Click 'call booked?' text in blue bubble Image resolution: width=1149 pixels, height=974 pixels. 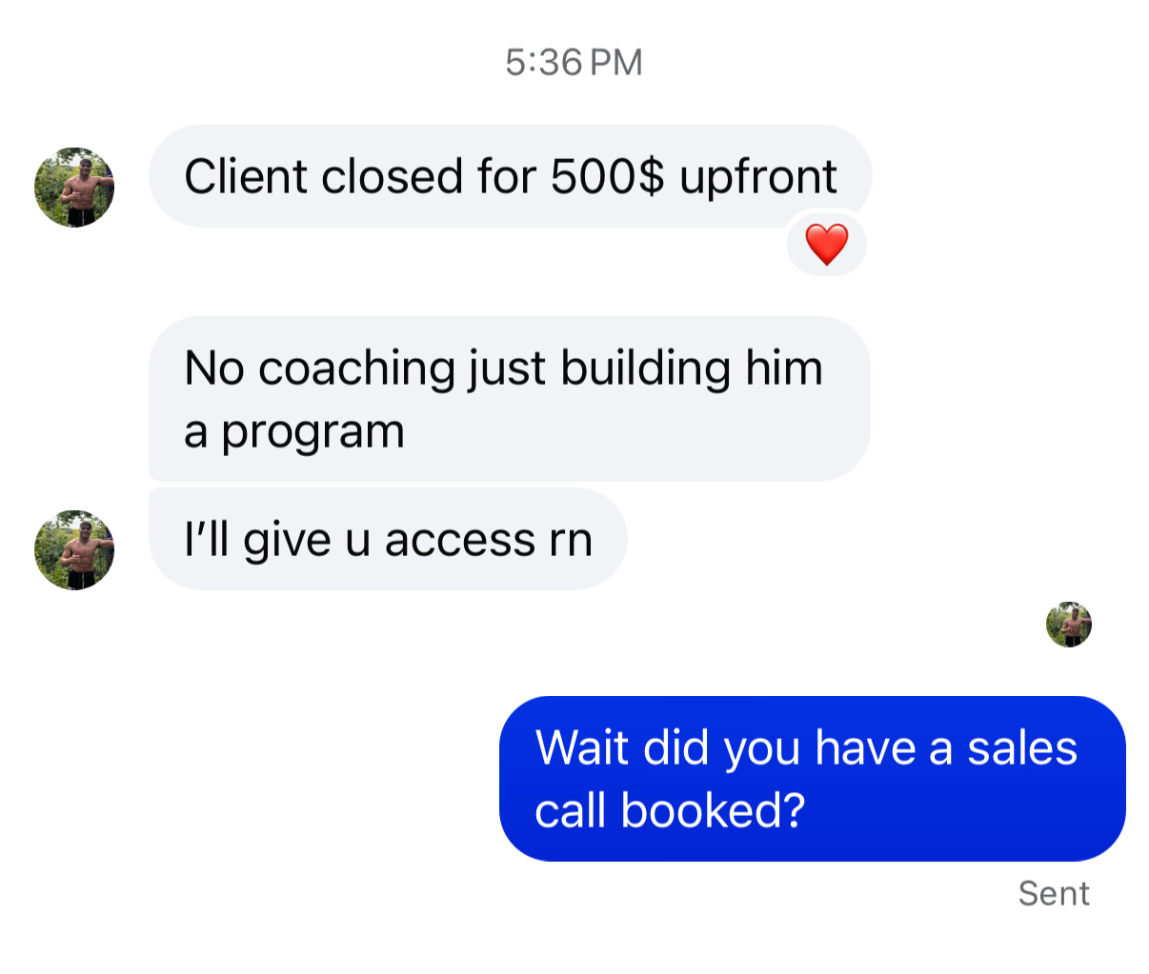[670, 810]
